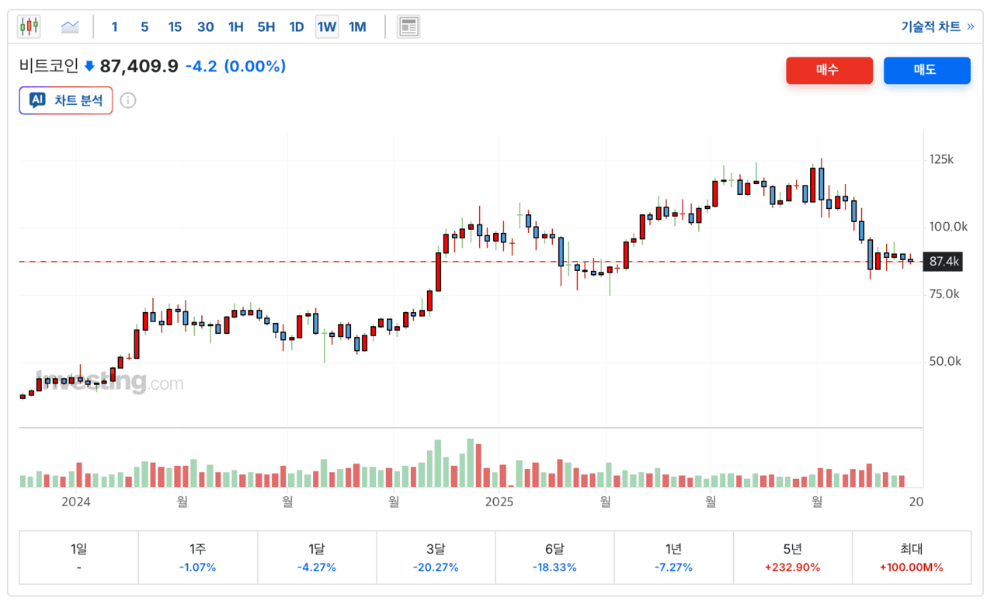Screen dimensions: 994x608
Task: Select the 1D timeframe
Action: pos(296,26)
